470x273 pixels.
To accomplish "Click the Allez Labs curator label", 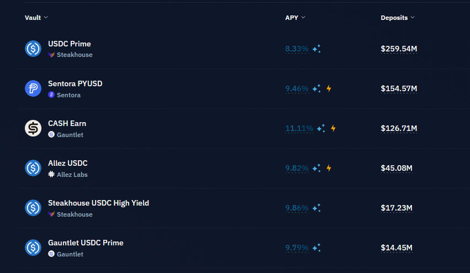I will 72,175.
